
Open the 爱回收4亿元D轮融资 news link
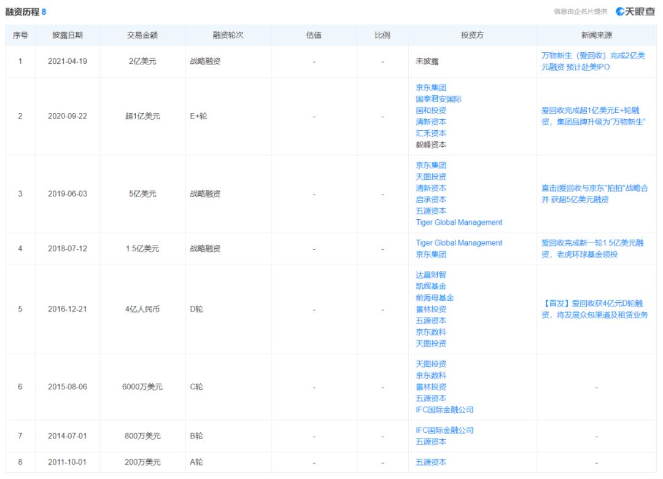click(593, 309)
